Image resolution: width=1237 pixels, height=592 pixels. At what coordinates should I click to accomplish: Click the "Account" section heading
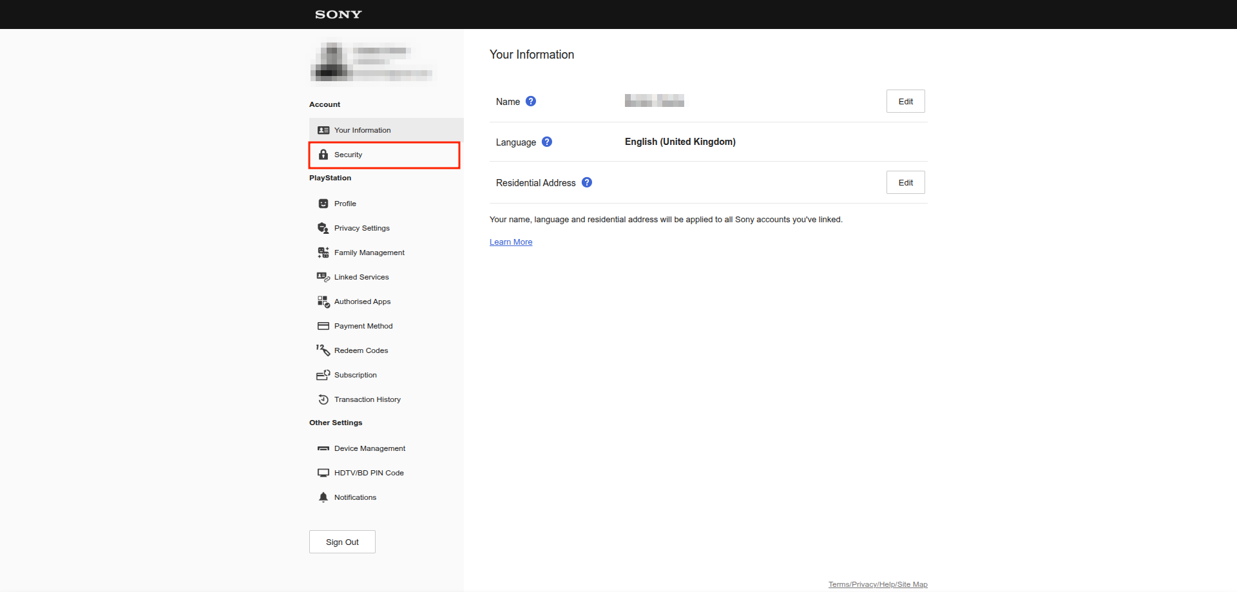[x=325, y=104]
